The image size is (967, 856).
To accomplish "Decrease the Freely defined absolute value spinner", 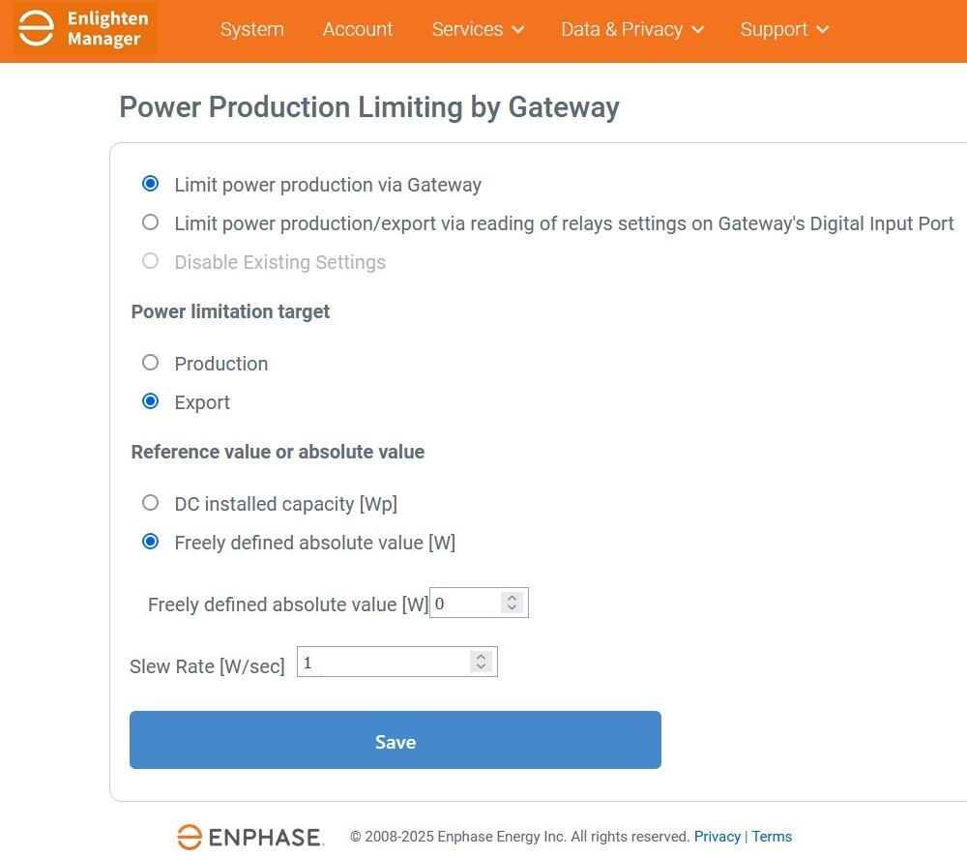I will coord(512,607).
